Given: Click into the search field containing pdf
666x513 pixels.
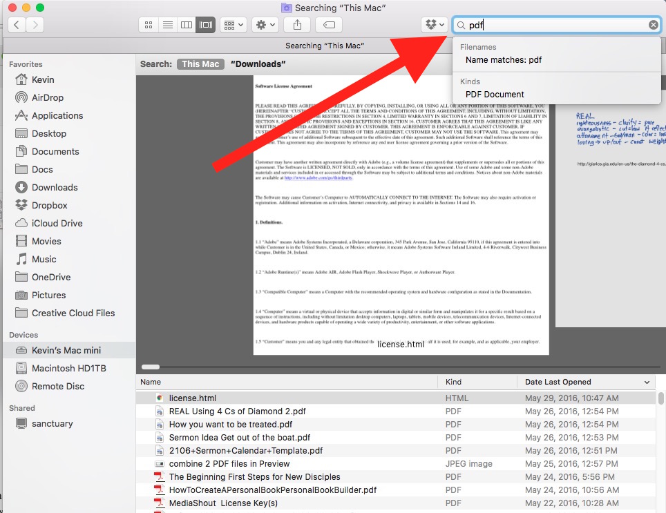Looking at the screenshot, I should [x=556, y=25].
